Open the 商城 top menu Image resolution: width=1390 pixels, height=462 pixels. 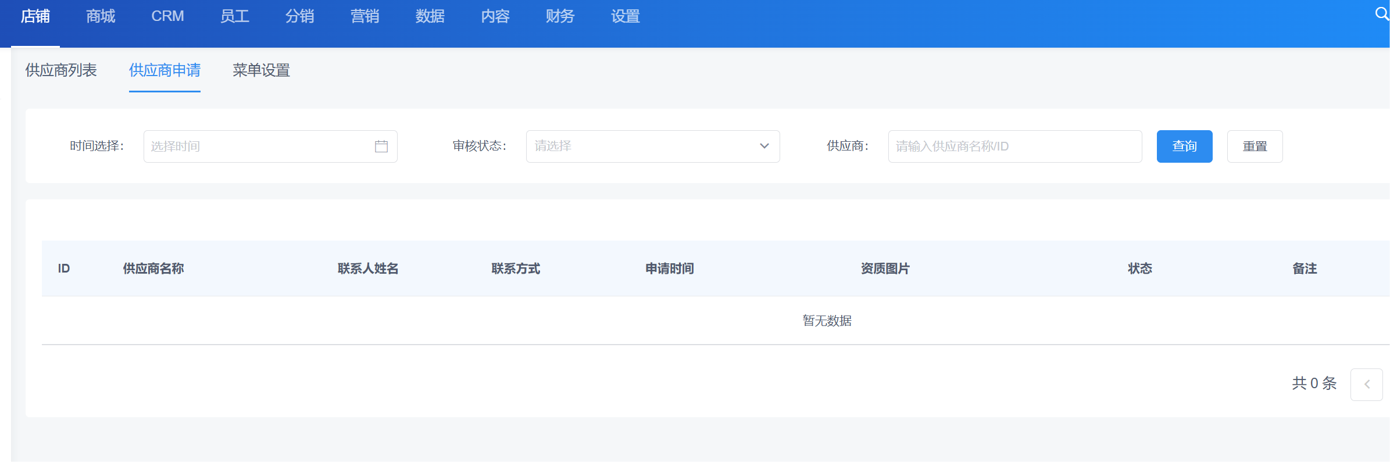pos(101,16)
